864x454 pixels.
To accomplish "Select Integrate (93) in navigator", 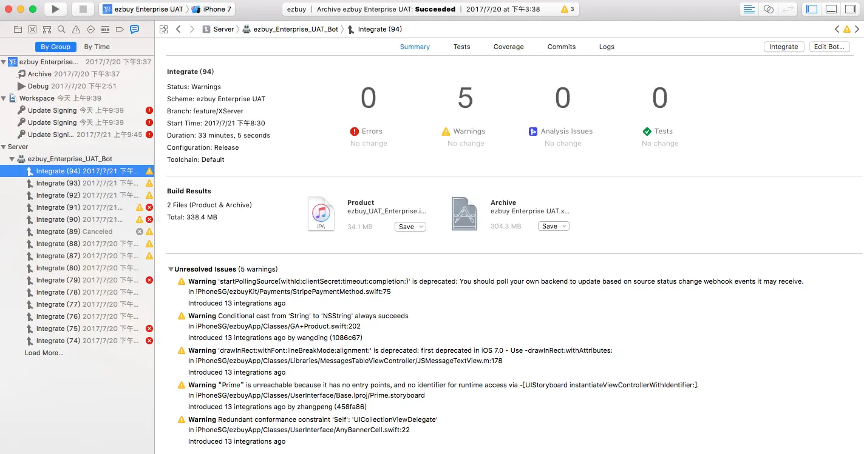I will click(x=77, y=183).
